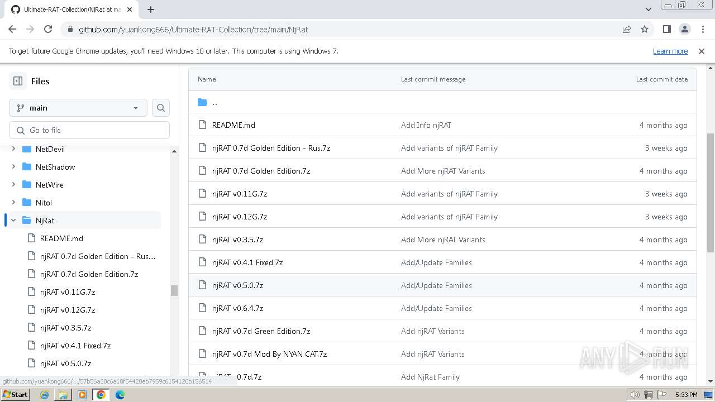715x402 pixels.
Task: Open njRAT 0.7d Golden Edition - Rus.7z in the table
Action: pos(271,148)
